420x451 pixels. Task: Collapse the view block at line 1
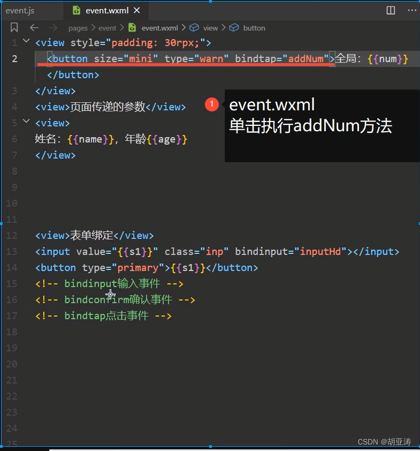[26, 41]
